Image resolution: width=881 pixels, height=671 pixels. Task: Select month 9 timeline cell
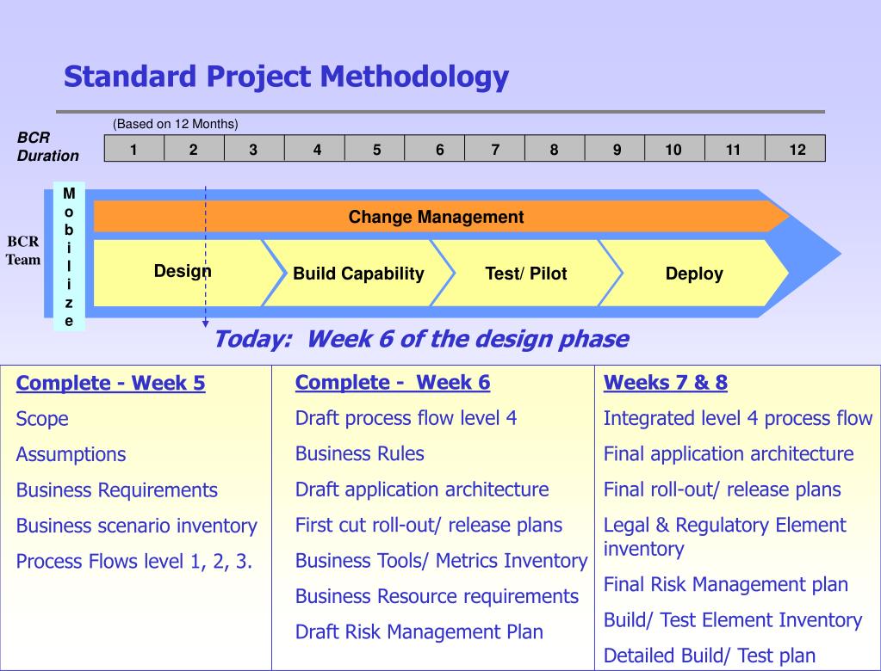(615, 149)
